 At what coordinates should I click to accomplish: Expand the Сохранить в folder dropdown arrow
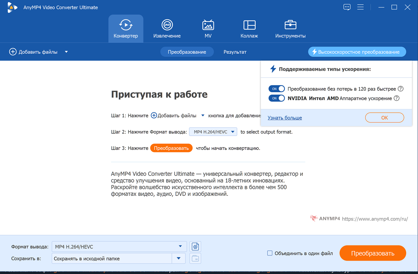[x=179, y=258]
